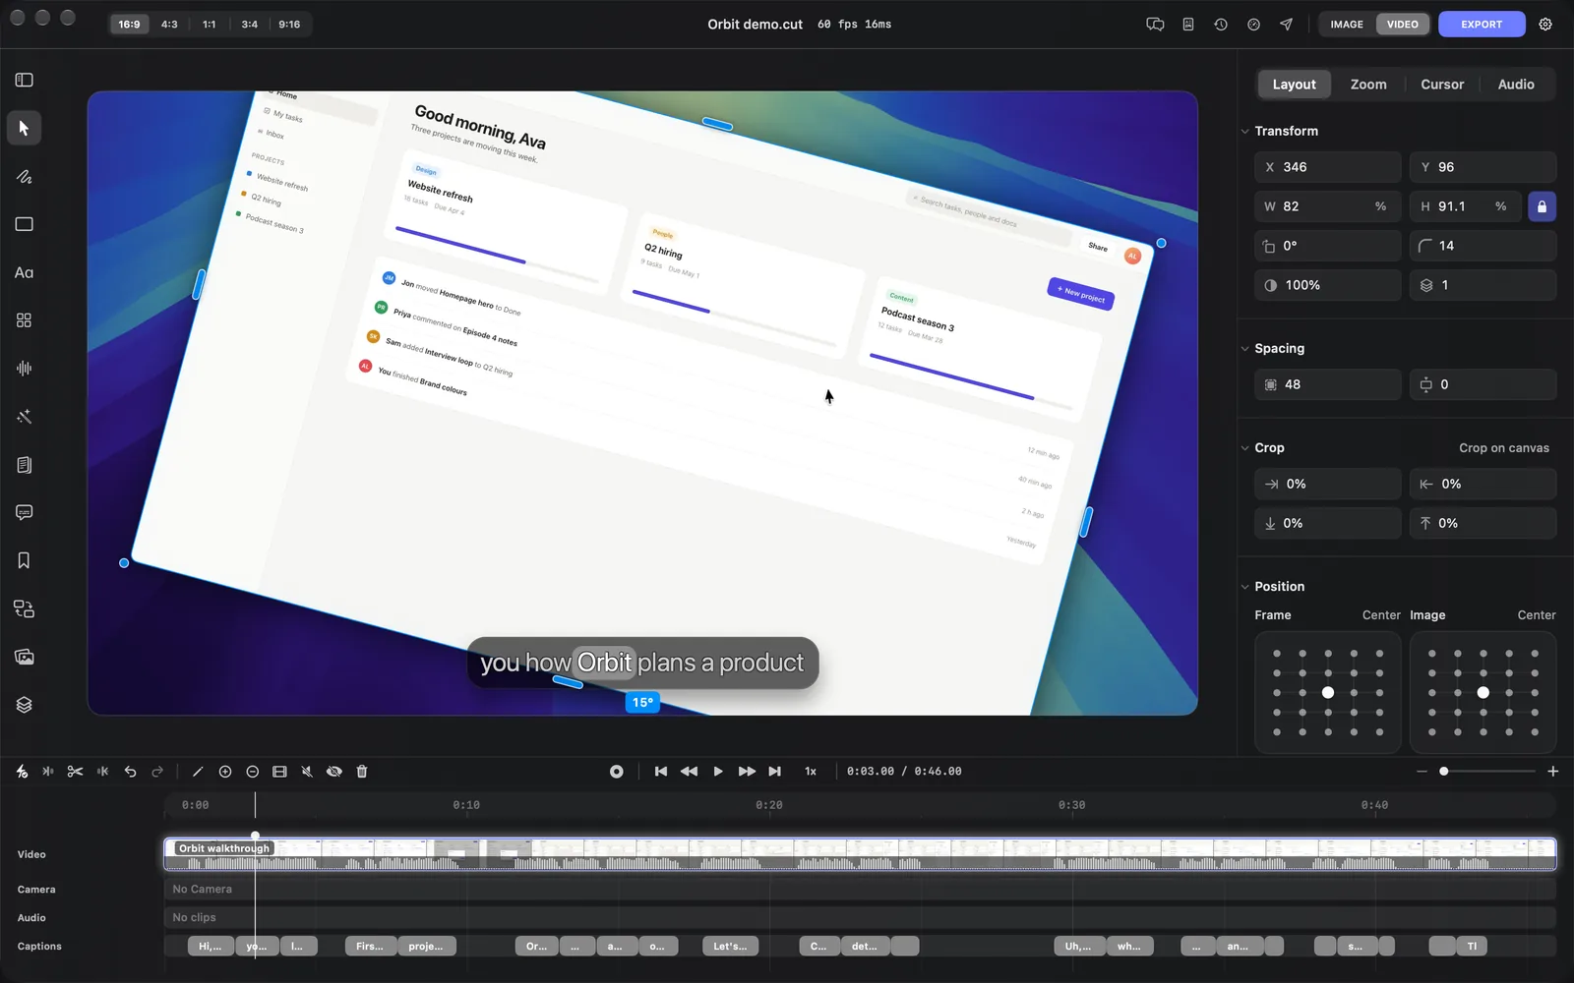Delete selection with the trash icon
1574x983 pixels.
(x=361, y=772)
